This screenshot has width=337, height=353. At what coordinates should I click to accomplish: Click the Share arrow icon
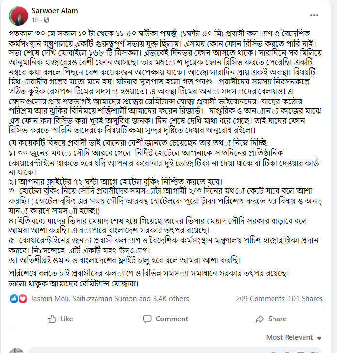[260, 319]
